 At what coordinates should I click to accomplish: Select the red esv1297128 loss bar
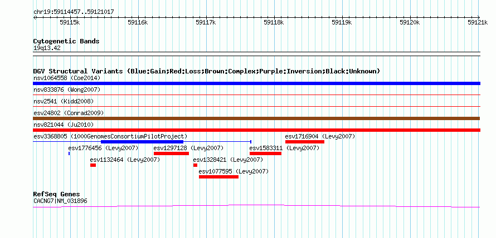(x=171, y=153)
